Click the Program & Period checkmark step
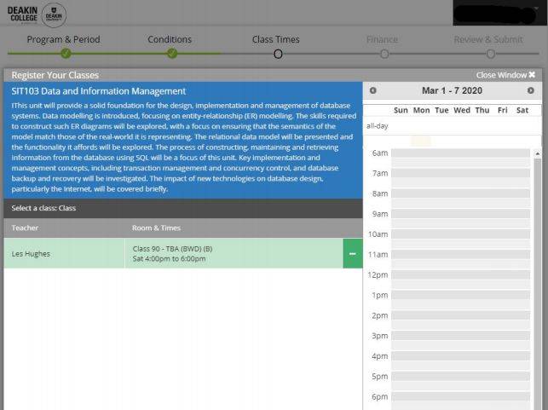 pos(66,54)
